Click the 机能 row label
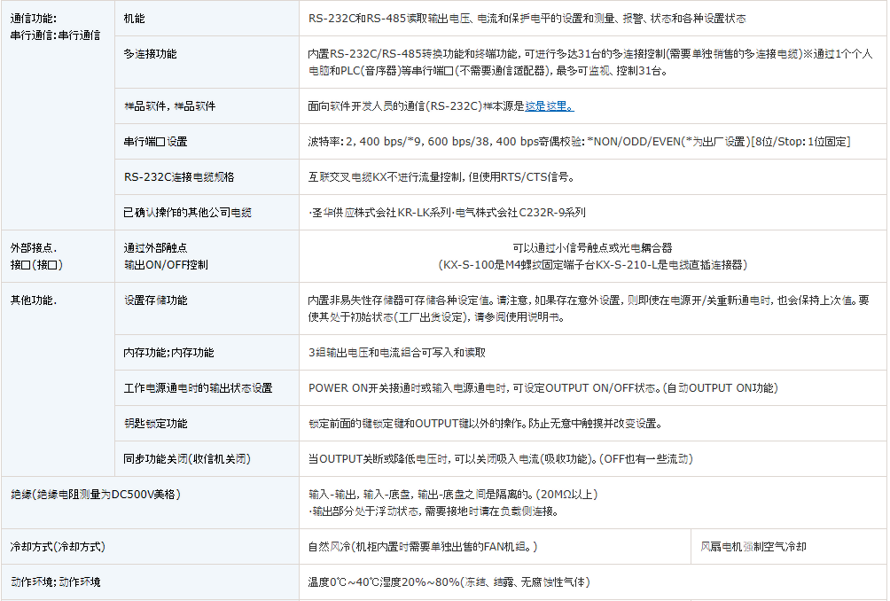 tap(134, 19)
